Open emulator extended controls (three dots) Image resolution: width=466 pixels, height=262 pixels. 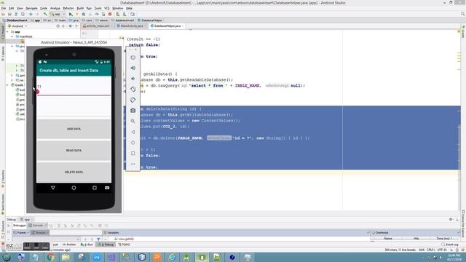click(133, 164)
